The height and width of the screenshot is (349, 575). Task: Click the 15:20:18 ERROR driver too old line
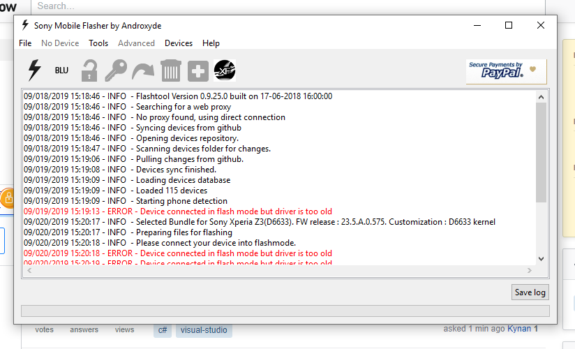[x=178, y=253]
